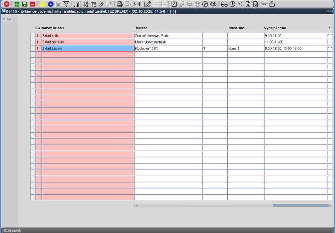The height and width of the screenshot is (233, 335).
Task: Open the edit note pencil icon
Action: 147,4
